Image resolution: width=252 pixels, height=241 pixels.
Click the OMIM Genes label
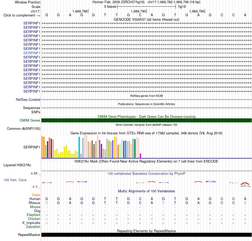(x=30, y=120)
